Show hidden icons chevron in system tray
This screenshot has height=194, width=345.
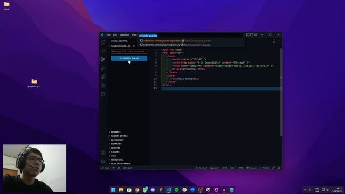tap(305, 190)
